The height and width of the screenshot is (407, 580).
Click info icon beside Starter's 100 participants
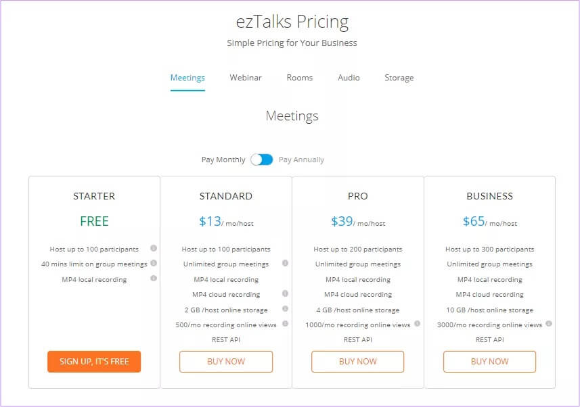click(x=154, y=248)
